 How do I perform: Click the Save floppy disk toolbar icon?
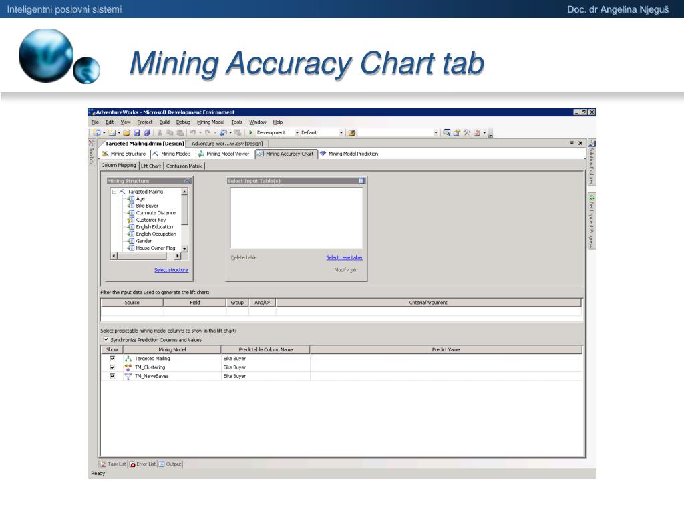[137, 133]
